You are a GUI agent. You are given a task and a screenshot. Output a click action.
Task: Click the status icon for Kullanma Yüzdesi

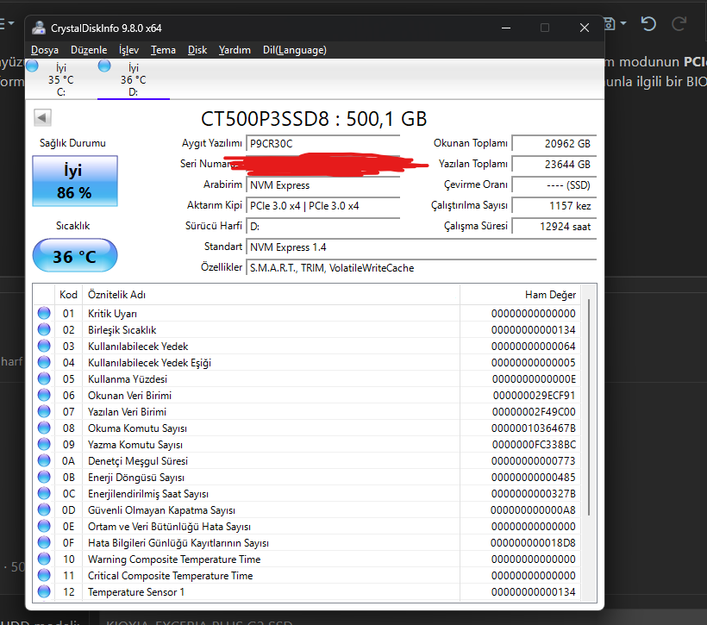(x=44, y=378)
